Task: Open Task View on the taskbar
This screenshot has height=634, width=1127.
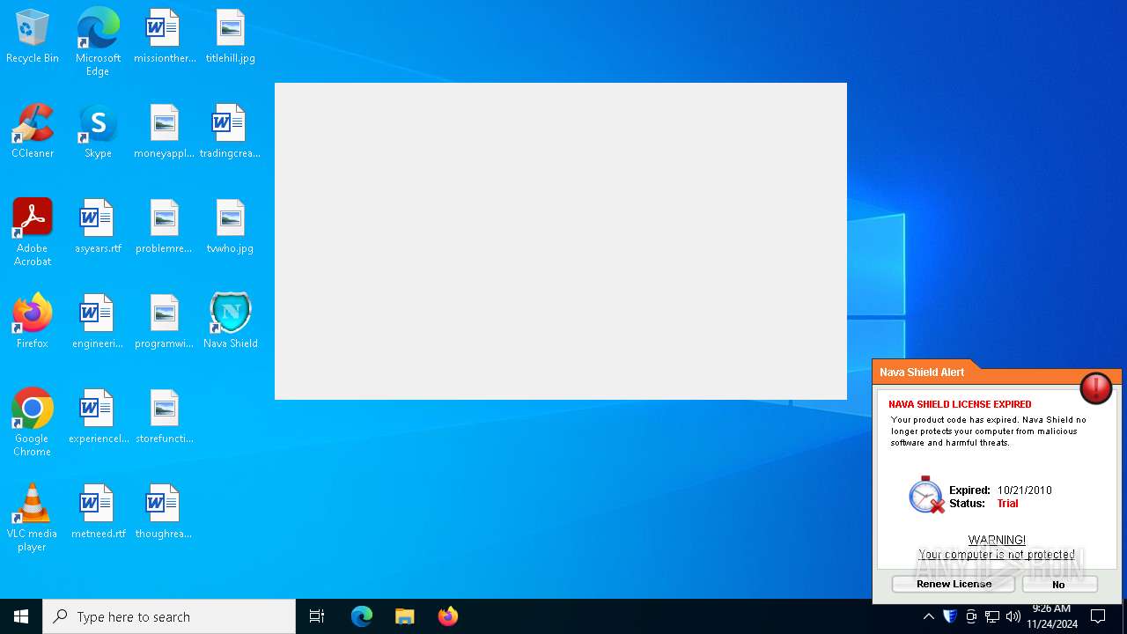Action: coord(317,616)
